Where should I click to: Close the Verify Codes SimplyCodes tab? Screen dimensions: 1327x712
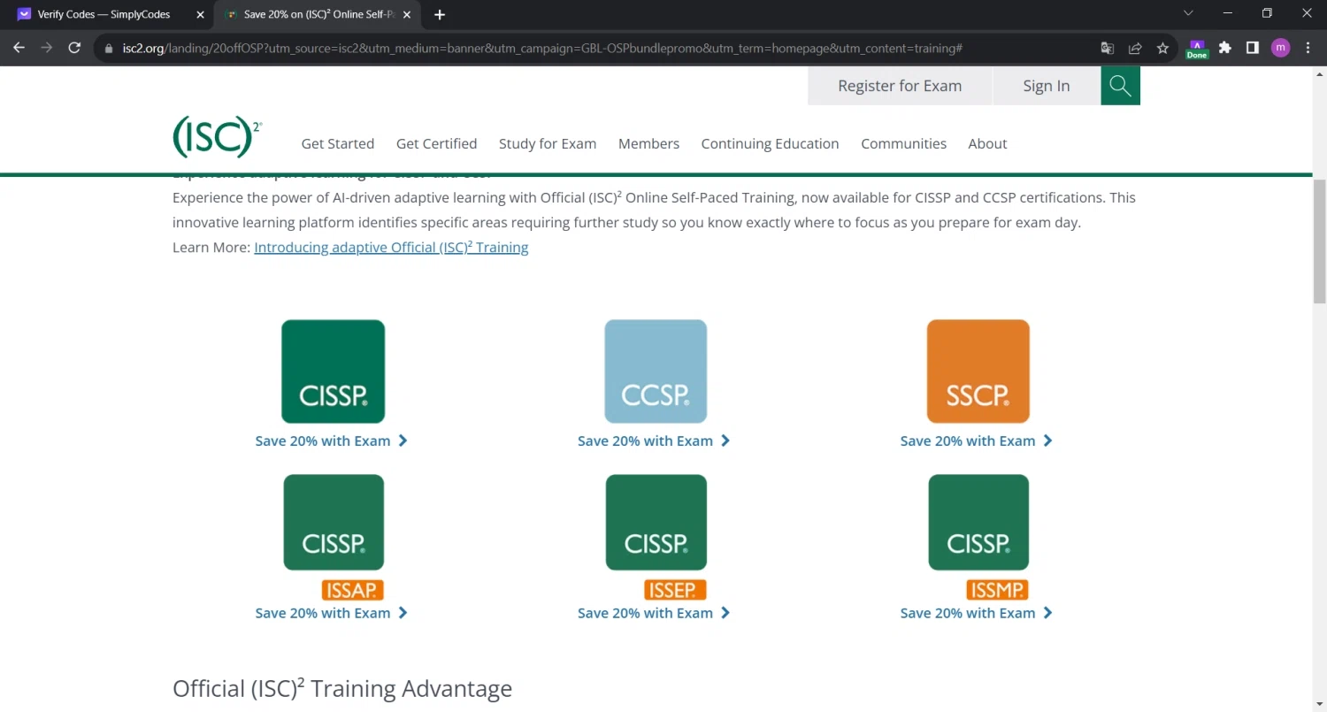pos(200,14)
